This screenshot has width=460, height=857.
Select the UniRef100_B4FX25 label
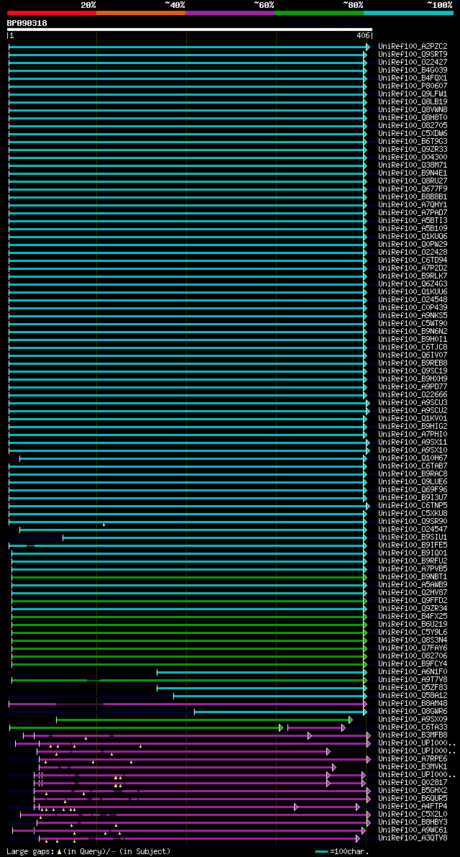pos(413,617)
